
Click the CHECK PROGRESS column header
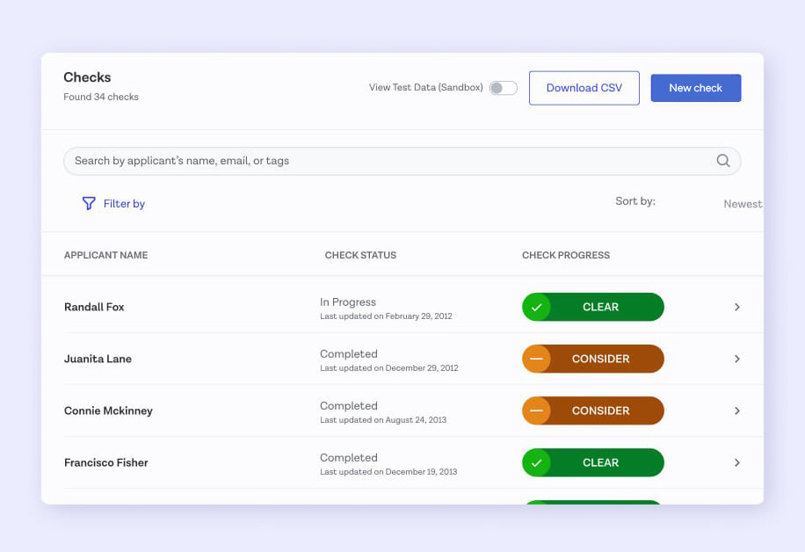(x=566, y=255)
